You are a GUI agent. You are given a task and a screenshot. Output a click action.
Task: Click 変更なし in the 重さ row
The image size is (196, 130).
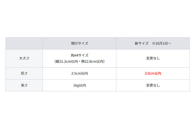pyautogui.click(x=153, y=85)
